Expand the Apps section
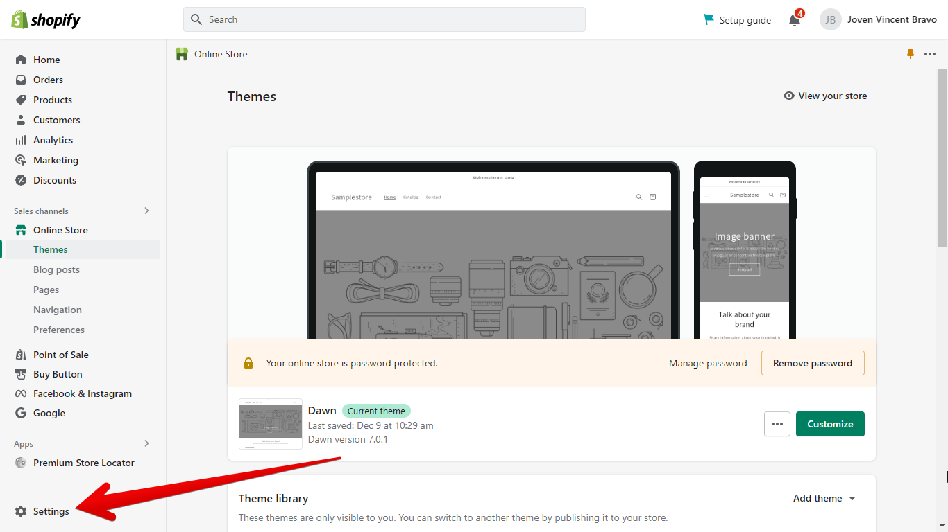The width and height of the screenshot is (948, 532). tap(146, 443)
